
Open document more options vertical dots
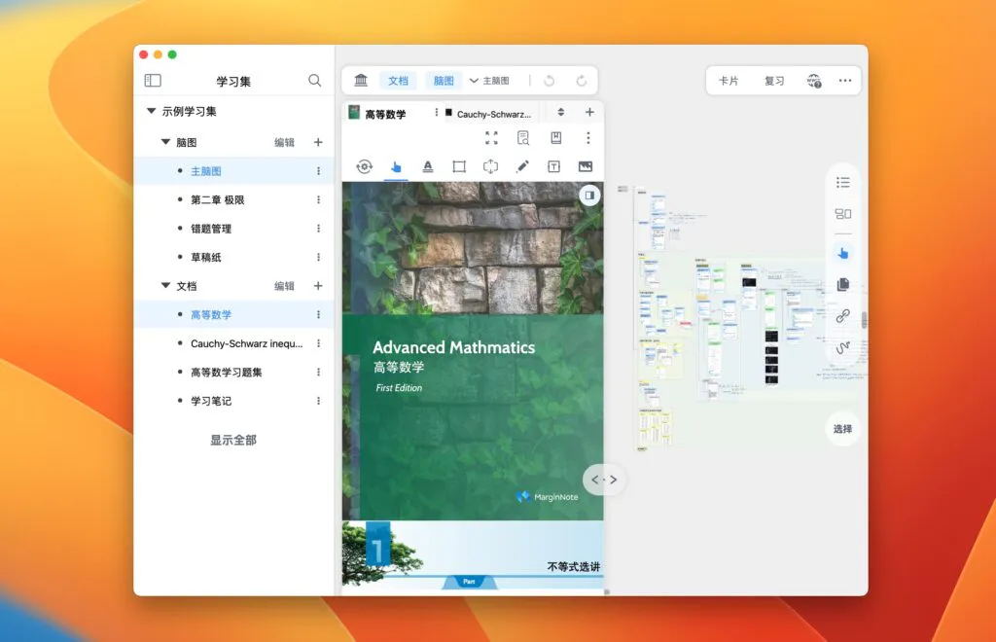pyautogui.click(x=588, y=138)
